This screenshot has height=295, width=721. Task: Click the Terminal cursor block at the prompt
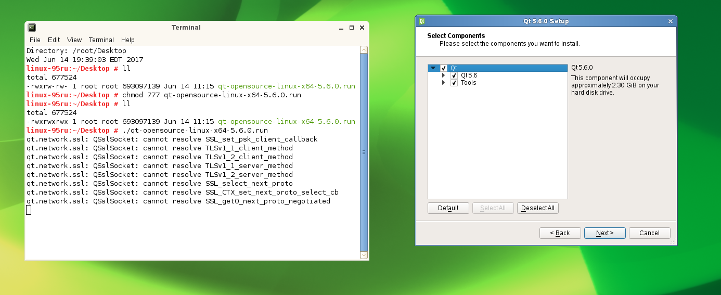[29, 210]
